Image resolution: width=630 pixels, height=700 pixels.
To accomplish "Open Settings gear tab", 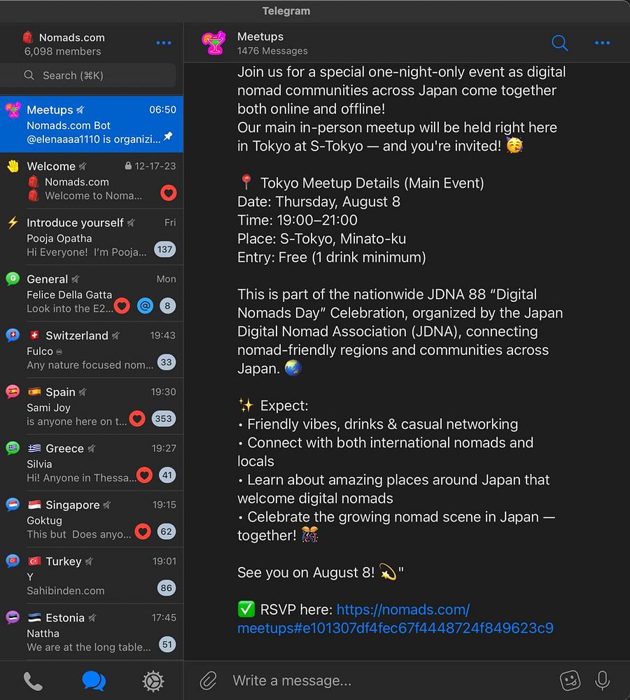I will point(153,681).
